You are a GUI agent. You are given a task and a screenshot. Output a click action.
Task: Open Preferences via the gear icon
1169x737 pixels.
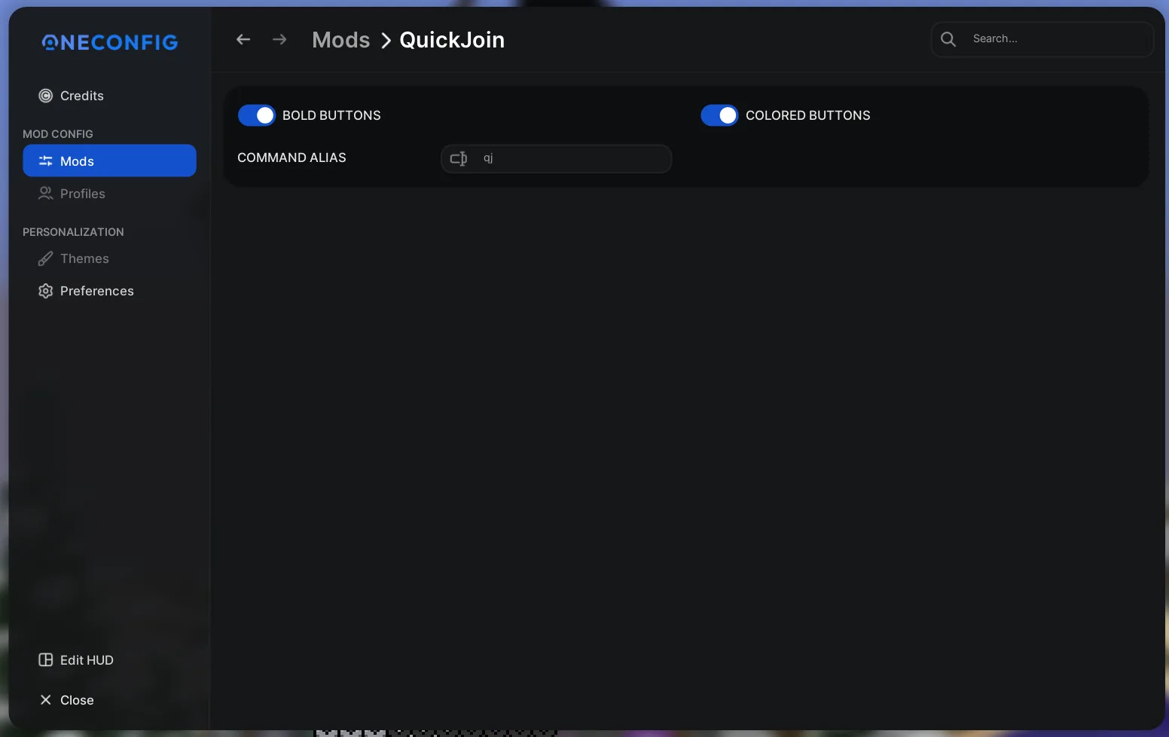pos(45,291)
